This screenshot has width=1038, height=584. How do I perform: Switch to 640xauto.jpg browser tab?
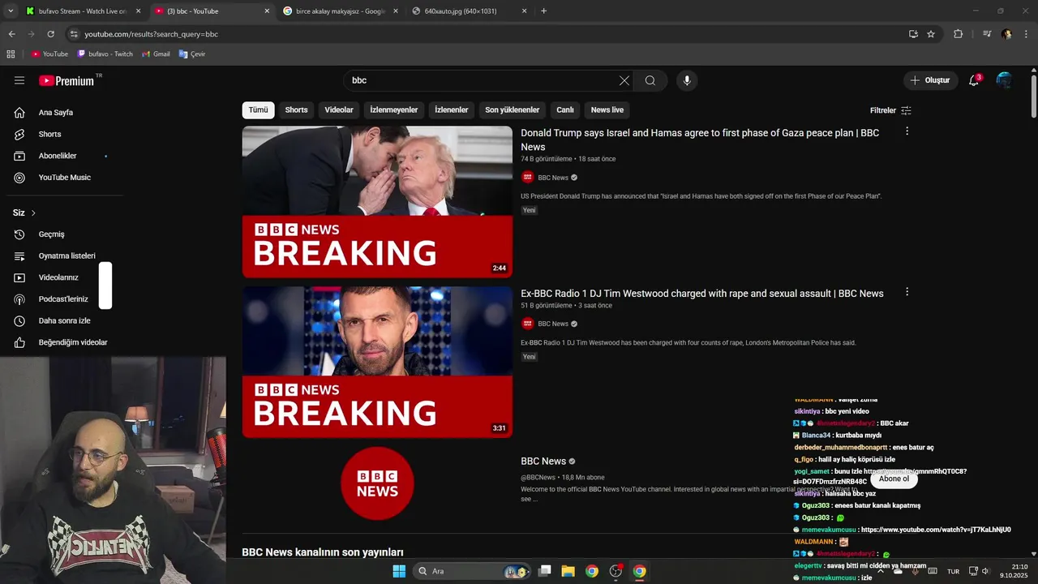tap(469, 11)
